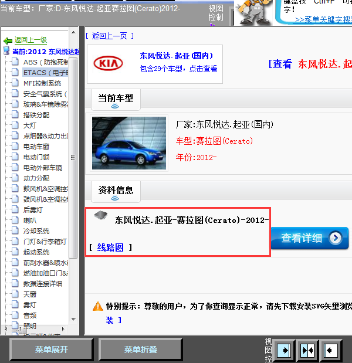
Task: Select 电动外部车镜 in the tree
Action: (43, 168)
